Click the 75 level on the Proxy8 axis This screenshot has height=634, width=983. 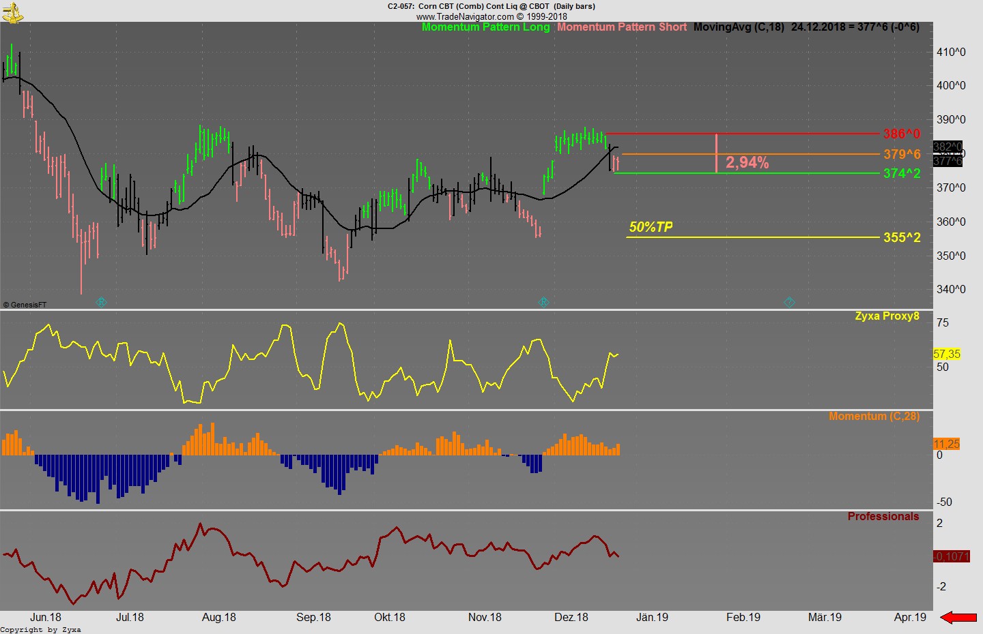click(x=943, y=323)
